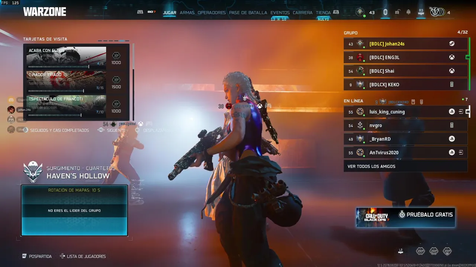Viewport: 476px width, 267px height.
Task: Select party member [BDLC] Shai
Action: (x=405, y=71)
